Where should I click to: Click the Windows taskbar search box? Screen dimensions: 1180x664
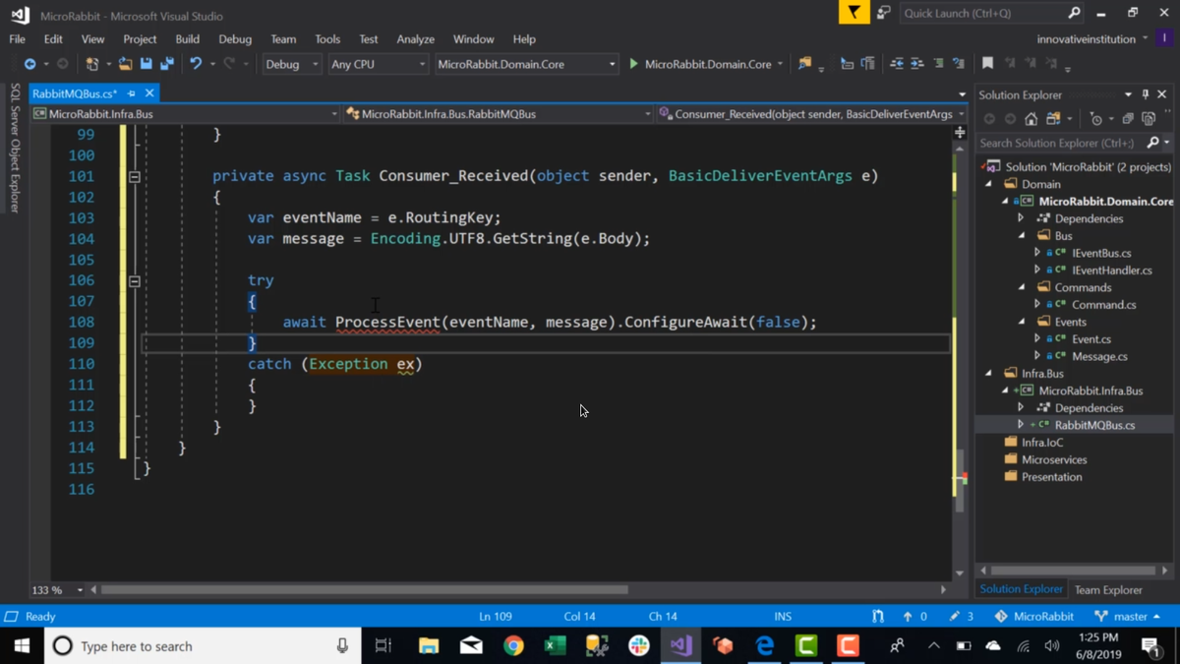point(202,645)
